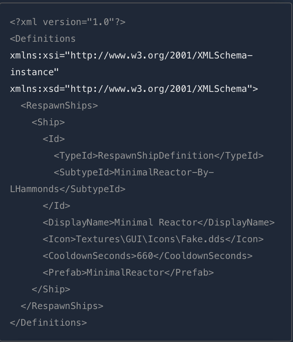This screenshot has width=293, height=342.
Task: Click the LHammonds closing SubtypeId line
Action: point(68,189)
